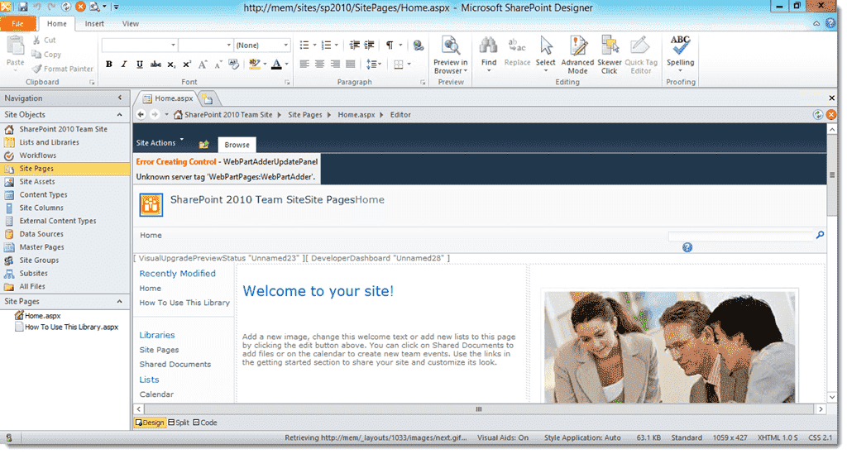
Task: Switch to Design view
Action: point(150,423)
